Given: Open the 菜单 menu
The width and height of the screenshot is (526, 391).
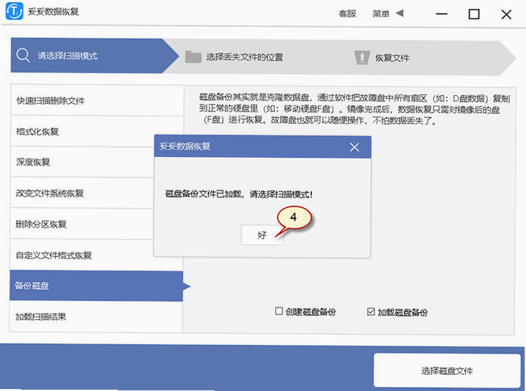Looking at the screenshot, I should click(381, 14).
